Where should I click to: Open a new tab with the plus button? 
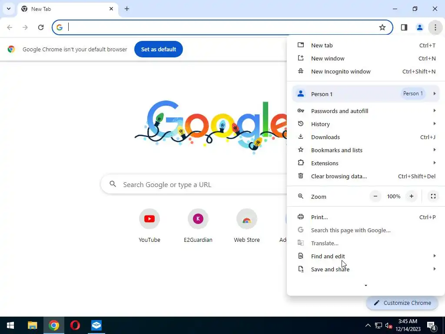click(127, 9)
